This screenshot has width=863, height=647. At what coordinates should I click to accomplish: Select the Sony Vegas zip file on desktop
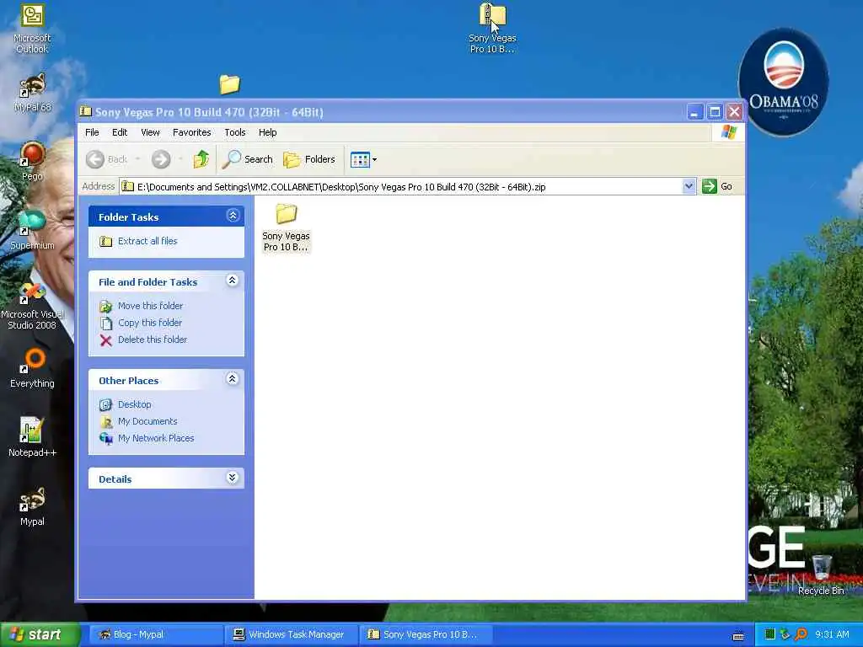(x=492, y=29)
